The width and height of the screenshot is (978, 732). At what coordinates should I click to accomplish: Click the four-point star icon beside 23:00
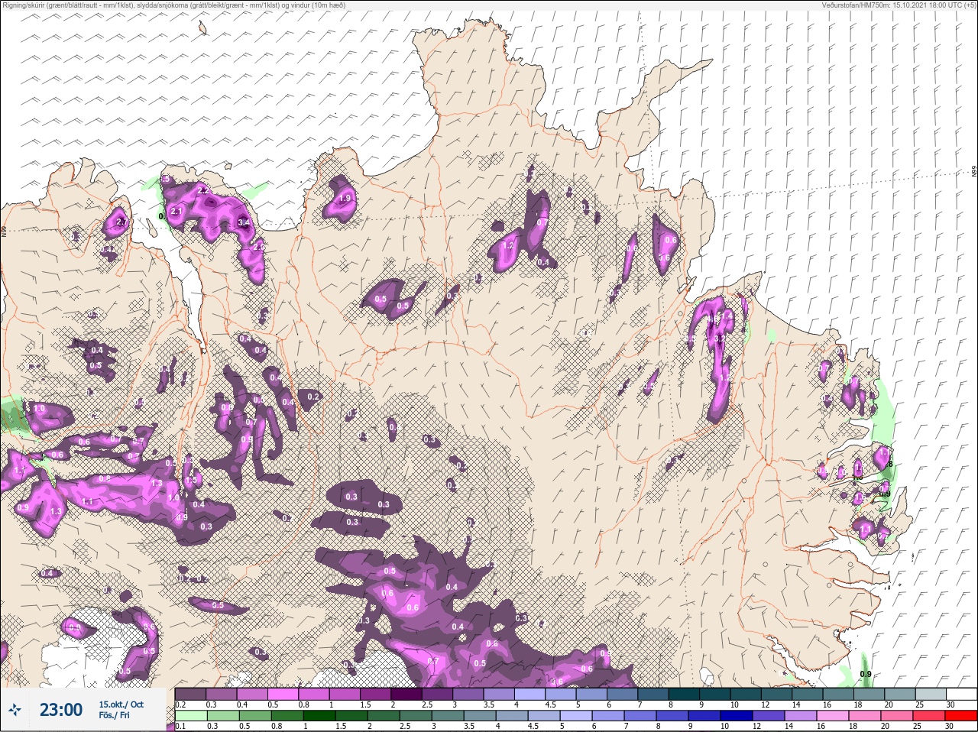tap(15, 710)
